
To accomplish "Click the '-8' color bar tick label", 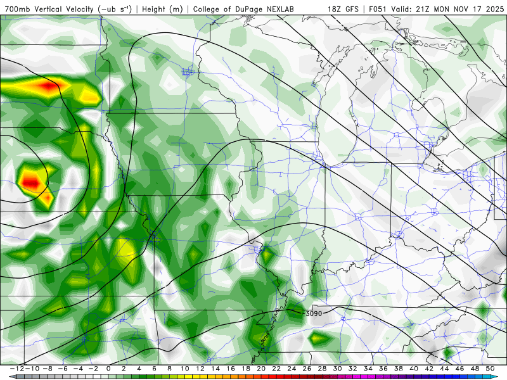I will click(x=48, y=369).
